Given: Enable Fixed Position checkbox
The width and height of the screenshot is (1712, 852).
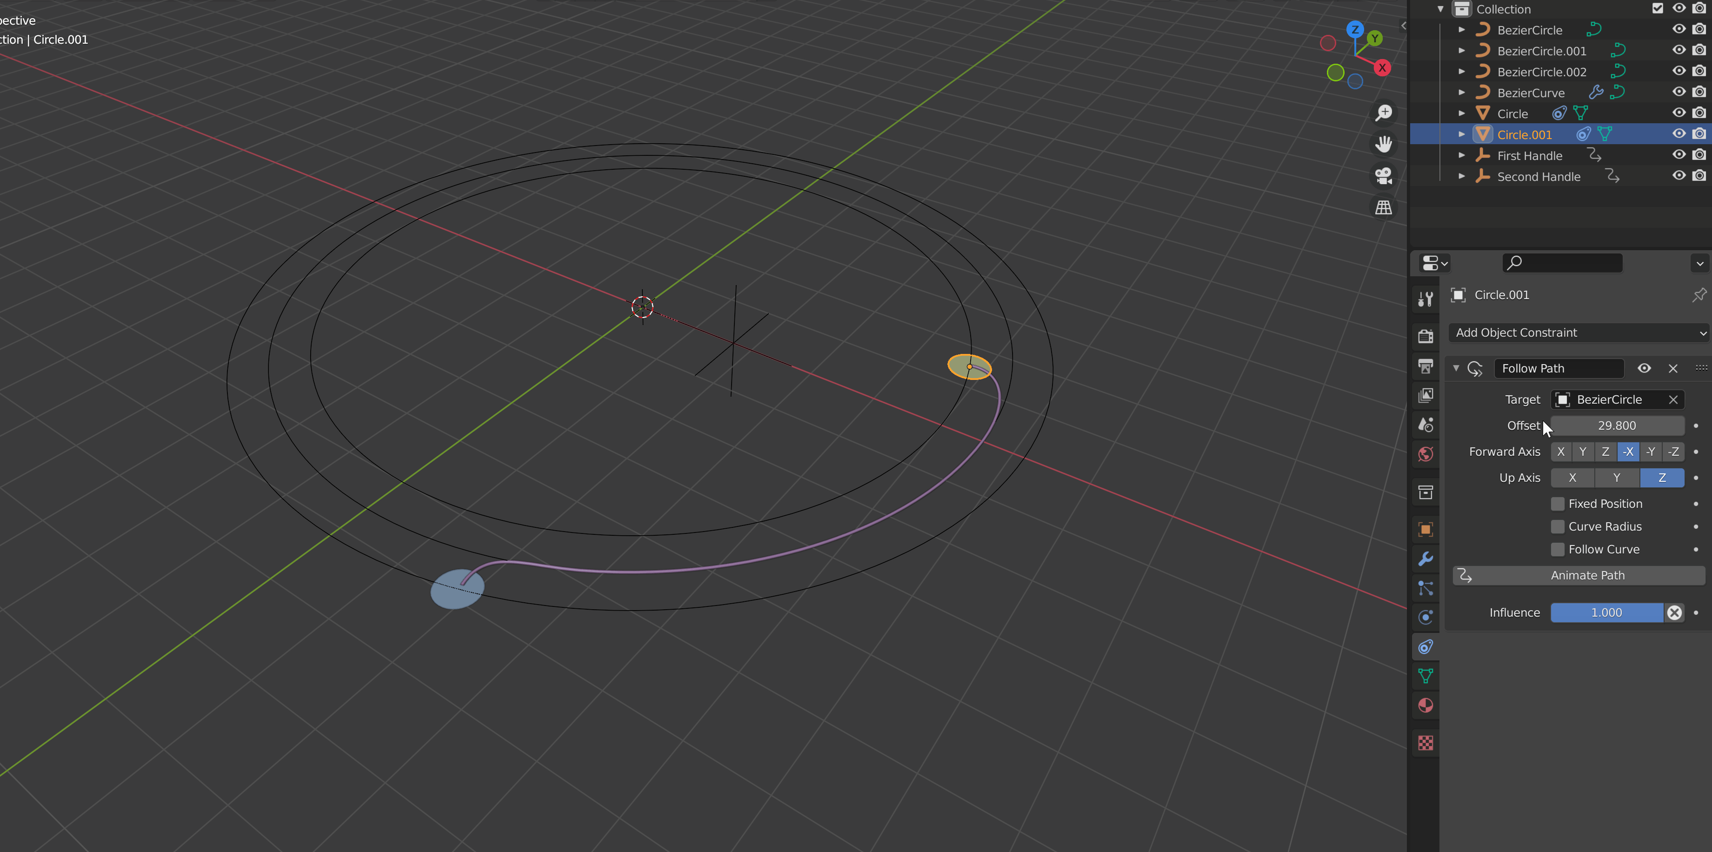Looking at the screenshot, I should [x=1557, y=504].
